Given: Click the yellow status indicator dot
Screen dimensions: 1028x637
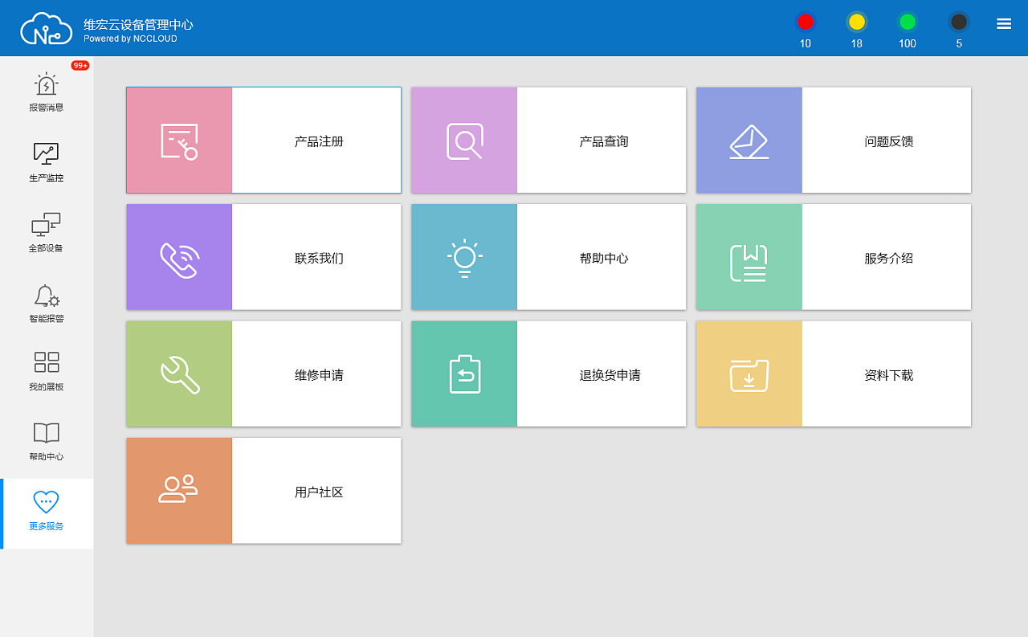Looking at the screenshot, I should tap(857, 22).
